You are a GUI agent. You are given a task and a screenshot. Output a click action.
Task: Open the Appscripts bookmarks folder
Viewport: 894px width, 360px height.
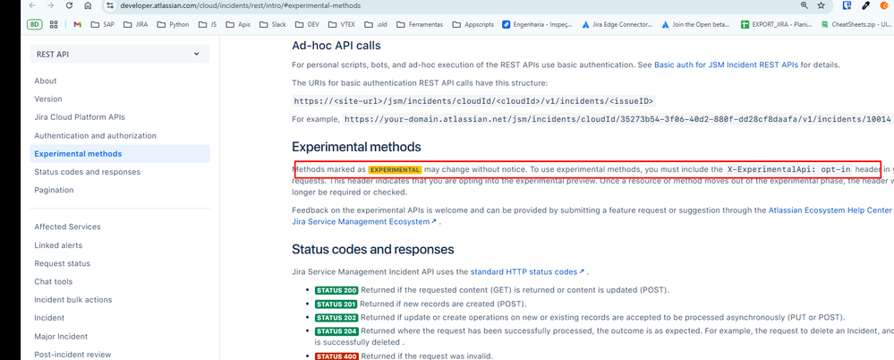coord(473,24)
